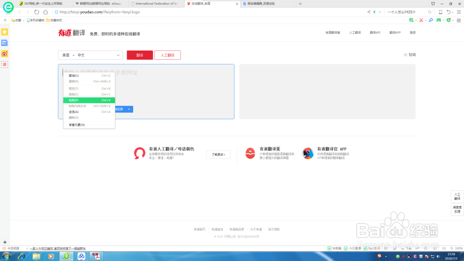The height and width of the screenshot is (261, 464).
Task: Click the green lightning speed mode icon
Action: pyautogui.click(x=374, y=12)
